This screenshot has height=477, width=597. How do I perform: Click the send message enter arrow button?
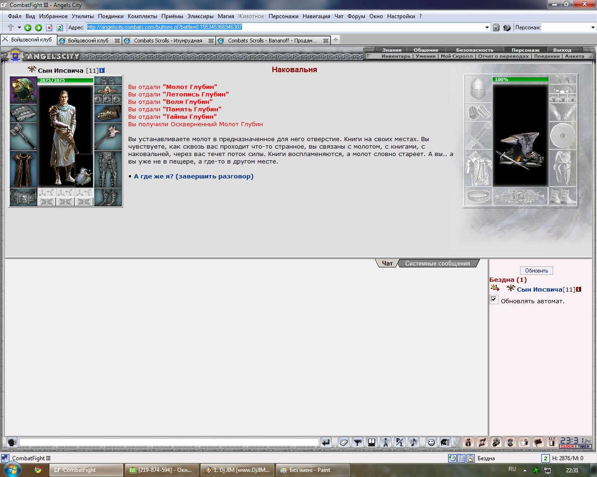point(326,443)
